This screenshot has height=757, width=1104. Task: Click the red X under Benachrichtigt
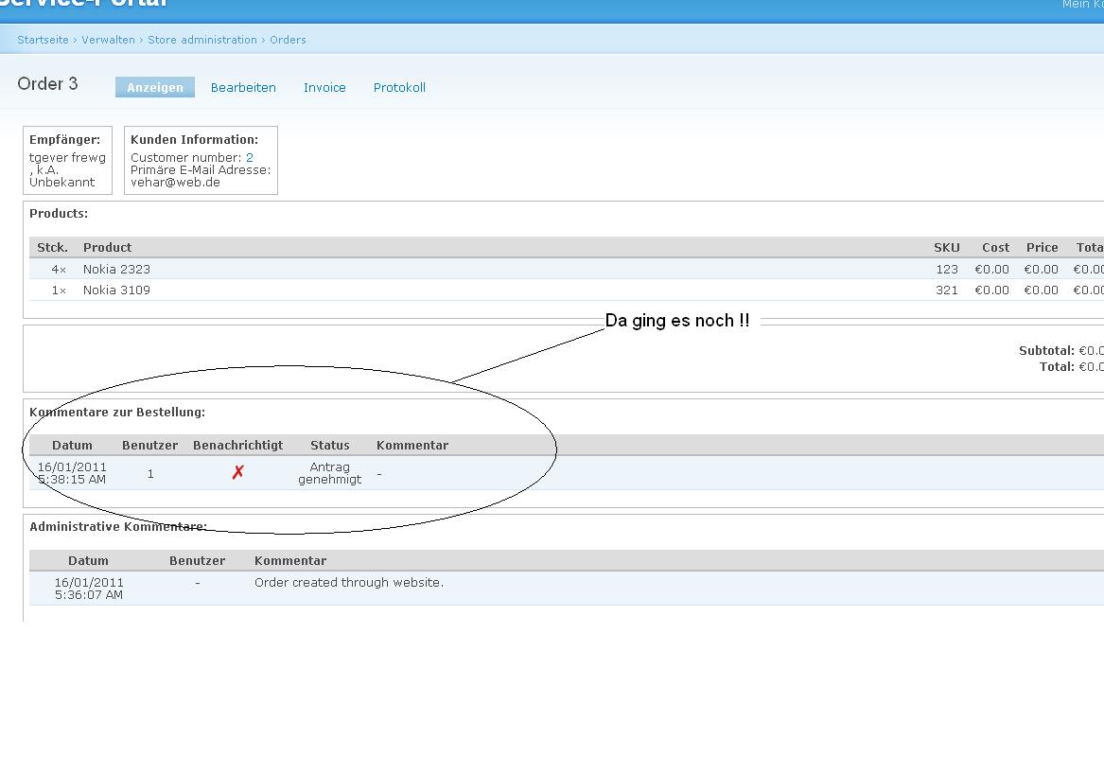click(237, 472)
